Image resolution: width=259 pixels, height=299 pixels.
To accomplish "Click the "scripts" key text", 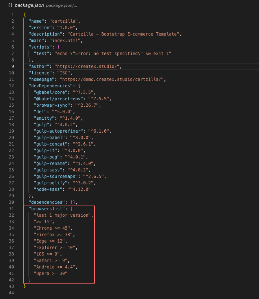I will 40,47.
